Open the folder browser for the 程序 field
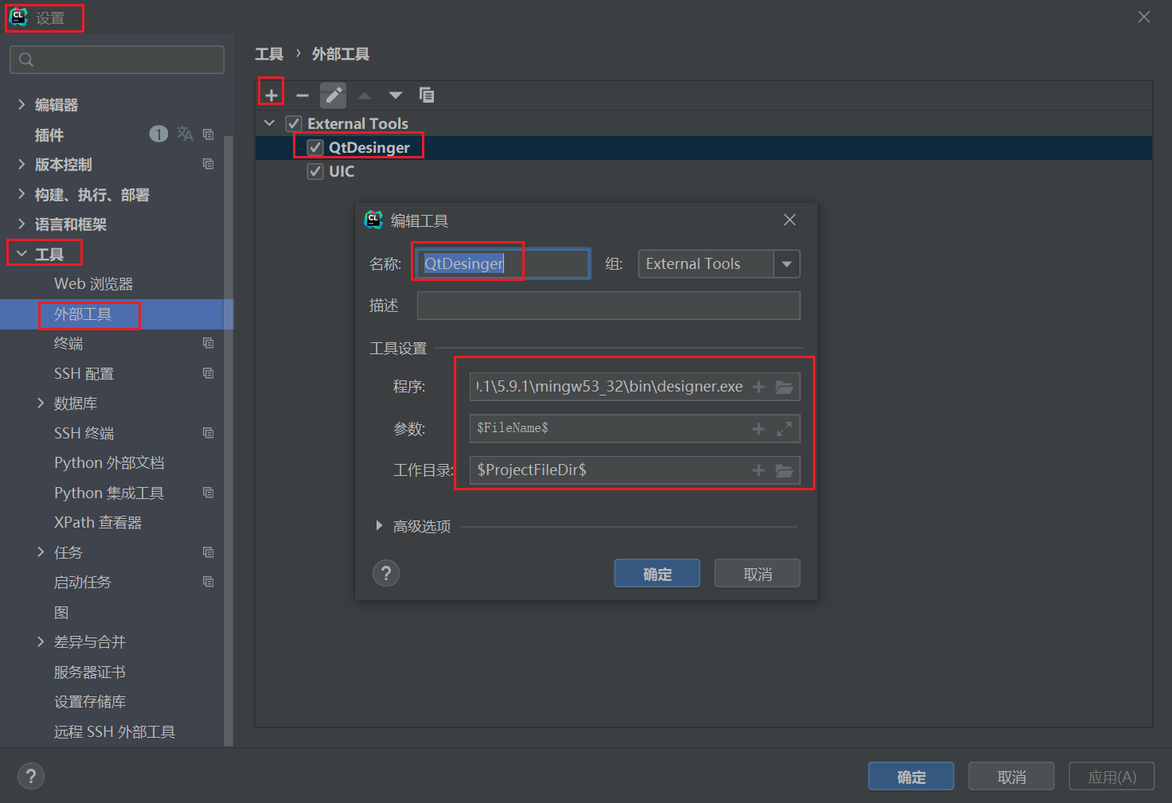 click(x=784, y=386)
